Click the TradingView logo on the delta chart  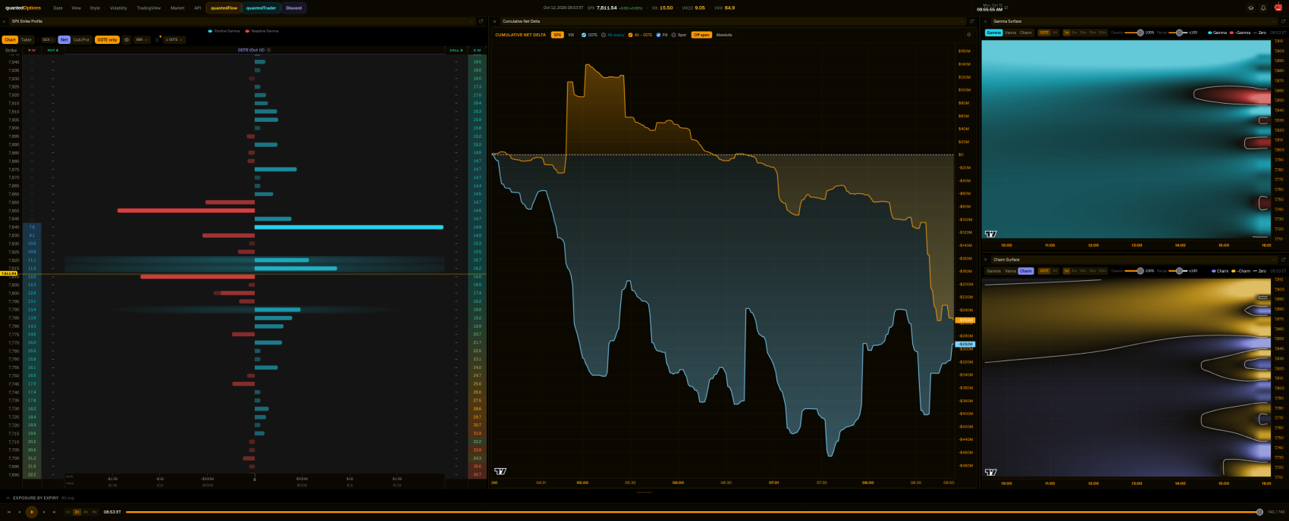[x=500, y=471]
